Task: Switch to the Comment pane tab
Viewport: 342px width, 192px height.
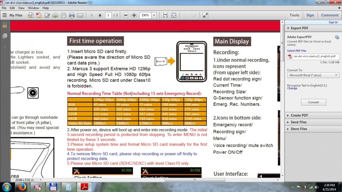Action: pos(329,15)
